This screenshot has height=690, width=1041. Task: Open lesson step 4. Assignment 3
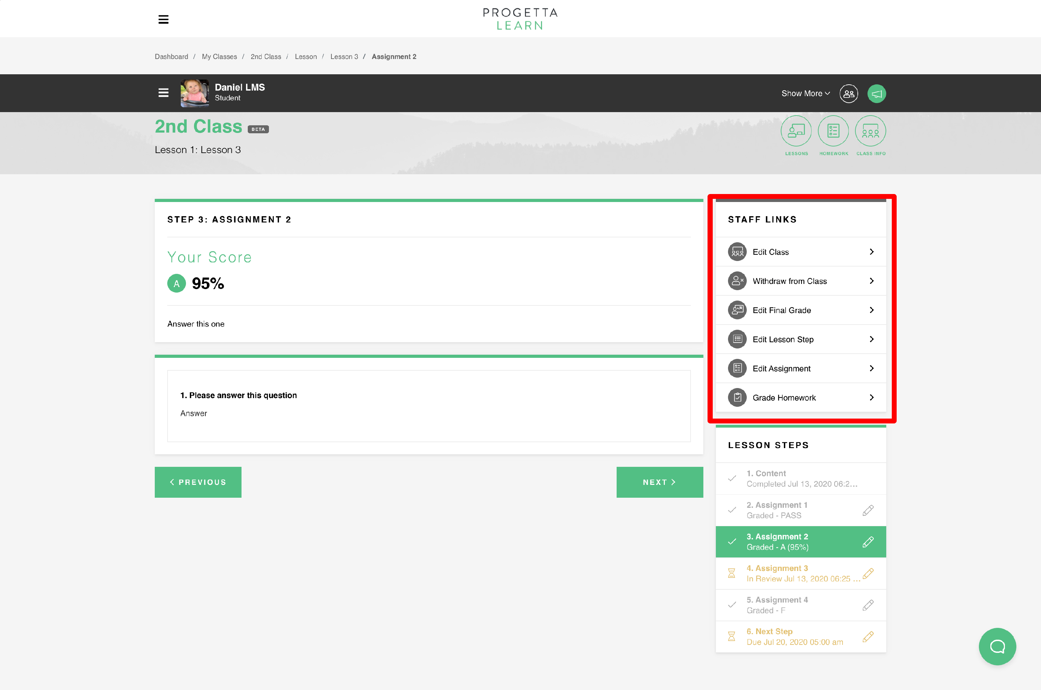click(801, 573)
